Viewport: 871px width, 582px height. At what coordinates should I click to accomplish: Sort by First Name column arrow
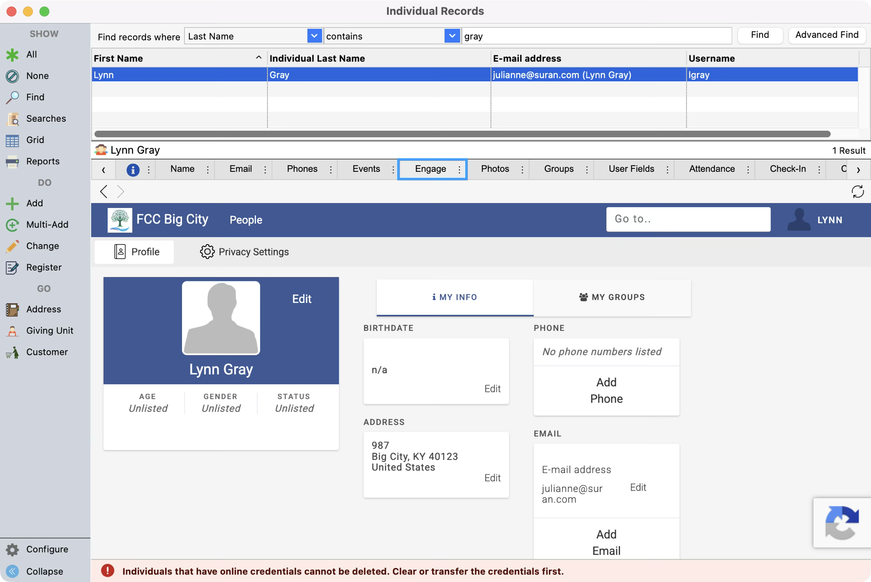click(x=259, y=58)
